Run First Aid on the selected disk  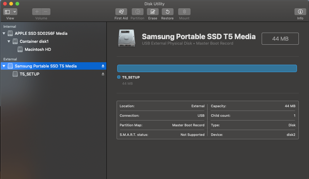coord(121,12)
